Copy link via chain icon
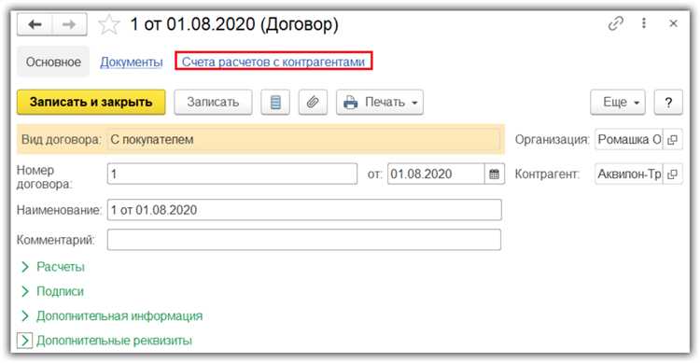700x363 pixels. tap(616, 23)
